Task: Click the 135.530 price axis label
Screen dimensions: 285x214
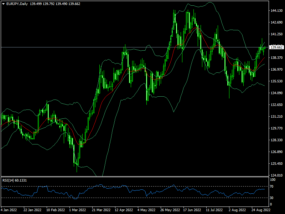Action: (x=277, y=81)
